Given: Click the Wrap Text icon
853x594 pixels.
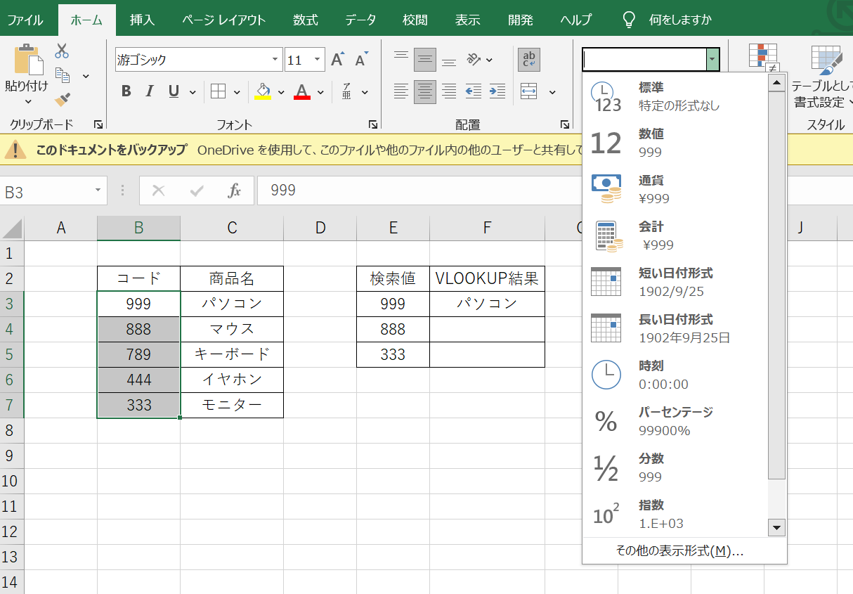Looking at the screenshot, I should coord(529,60).
